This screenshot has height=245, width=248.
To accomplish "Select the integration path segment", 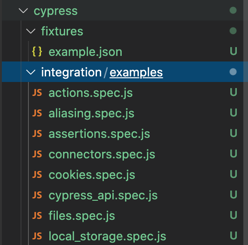I will point(71,72).
